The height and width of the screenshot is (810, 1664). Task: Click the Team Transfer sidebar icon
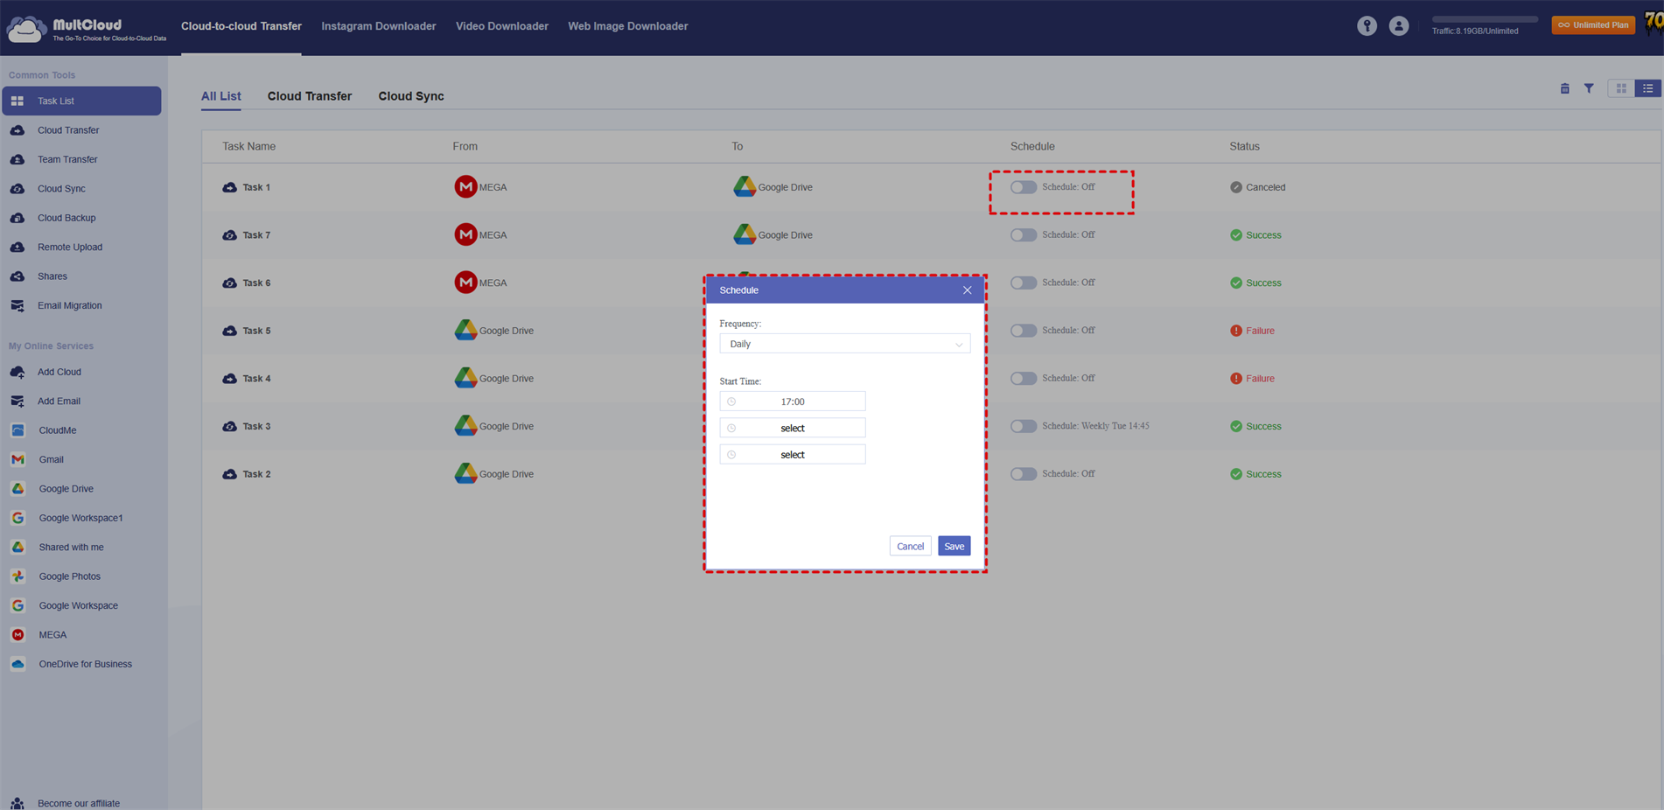coord(17,159)
